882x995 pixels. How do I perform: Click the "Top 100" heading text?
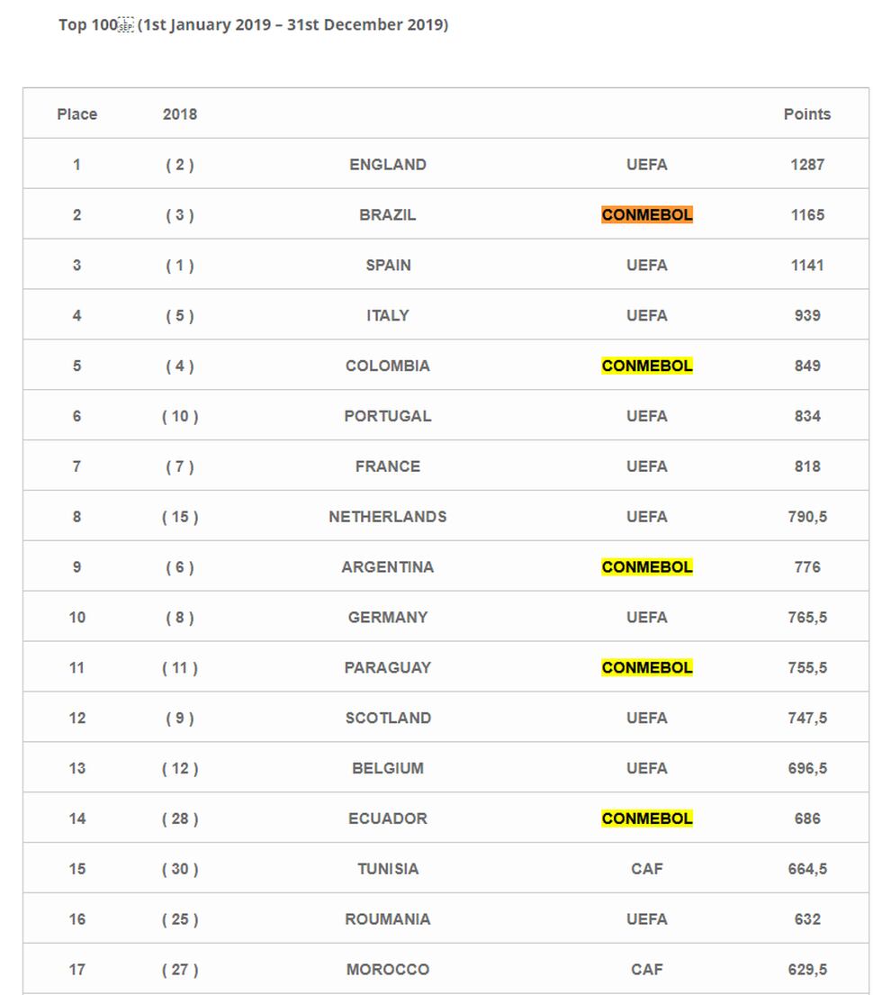tap(87, 25)
